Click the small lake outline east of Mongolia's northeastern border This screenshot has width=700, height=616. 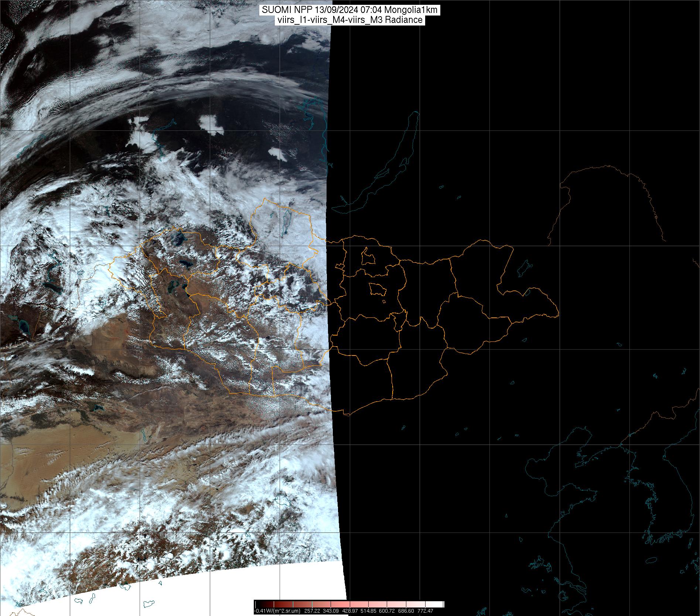click(524, 269)
